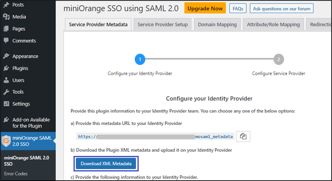Viewport: 332px width, 181px height.
Task: Click the miniOrange shield logo icon
Action: pyautogui.click(x=6, y=141)
